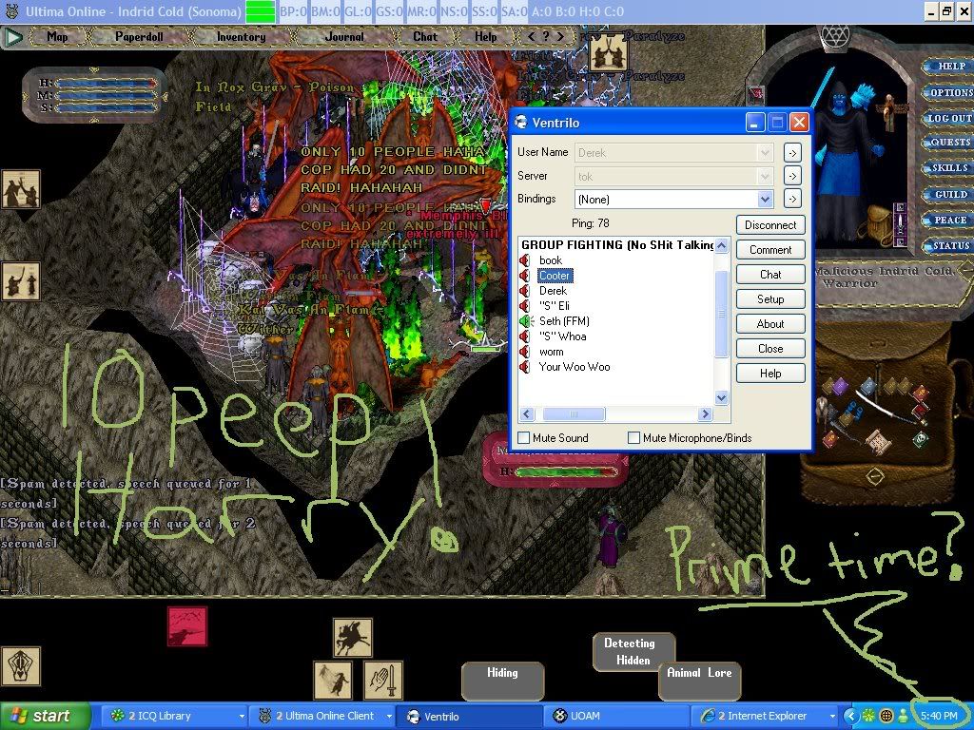Image resolution: width=974 pixels, height=730 pixels.
Task: Click the speaker icon beside Cooter
Action: [525, 276]
